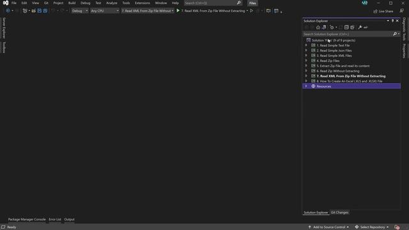Expand the Resources folder node
Viewport: 409px width, 230px height.
click(x=306, y=86)
